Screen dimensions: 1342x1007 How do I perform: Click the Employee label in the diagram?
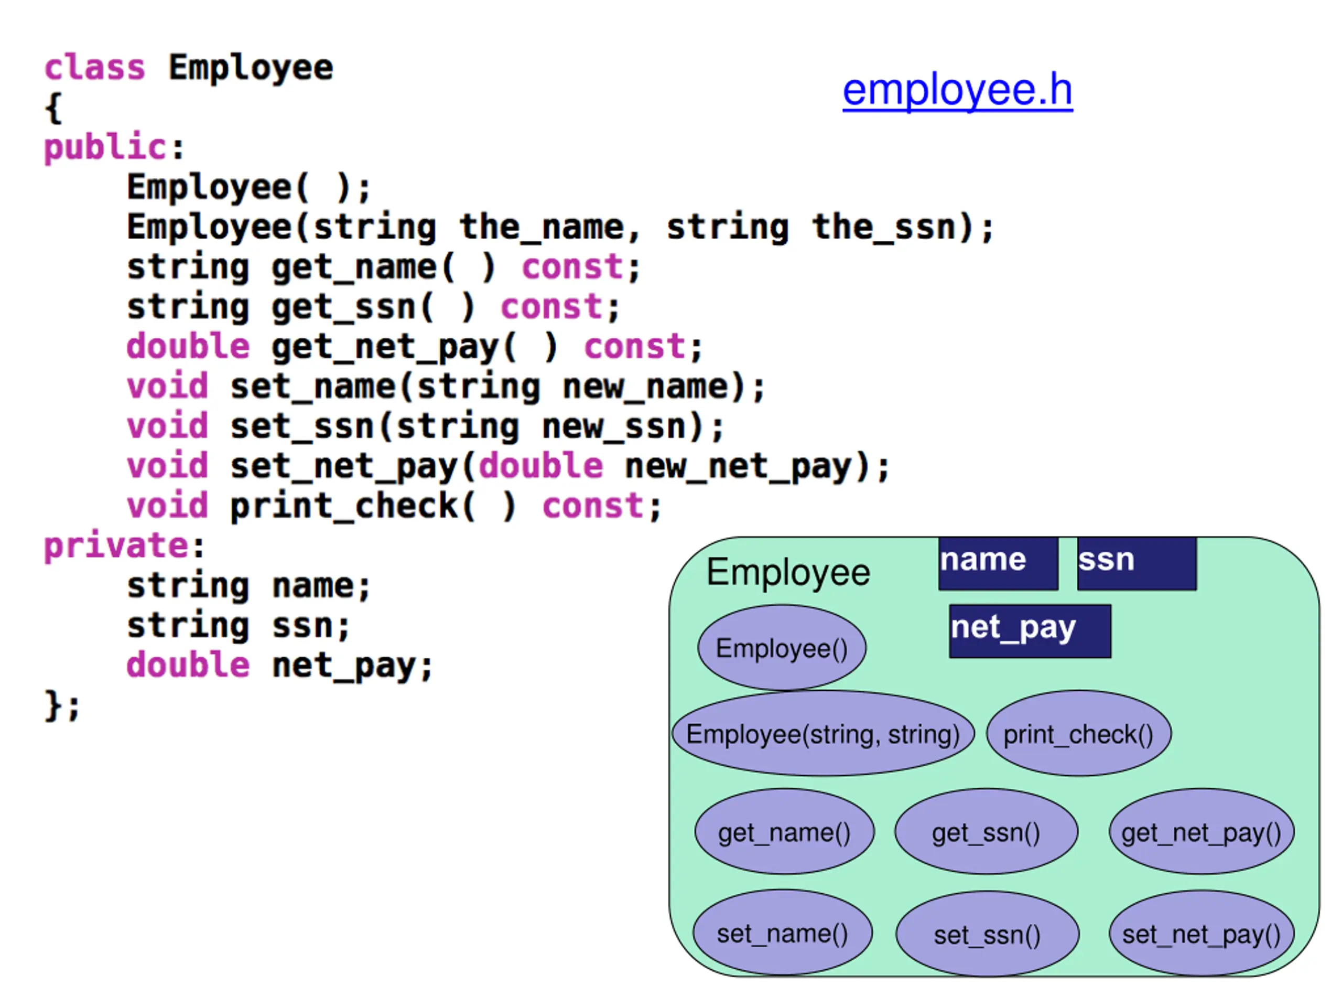[788, 572]
